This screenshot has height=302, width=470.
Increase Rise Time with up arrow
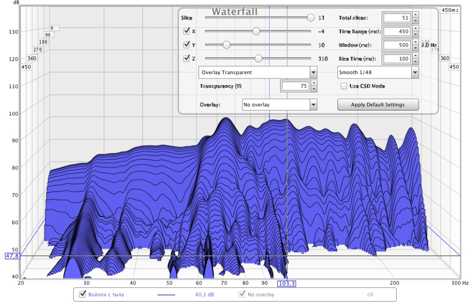415,56
